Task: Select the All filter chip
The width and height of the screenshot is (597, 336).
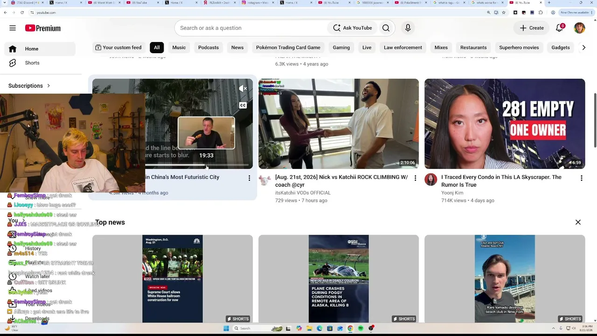Action: pyautogui.click(x=157, y=48)
